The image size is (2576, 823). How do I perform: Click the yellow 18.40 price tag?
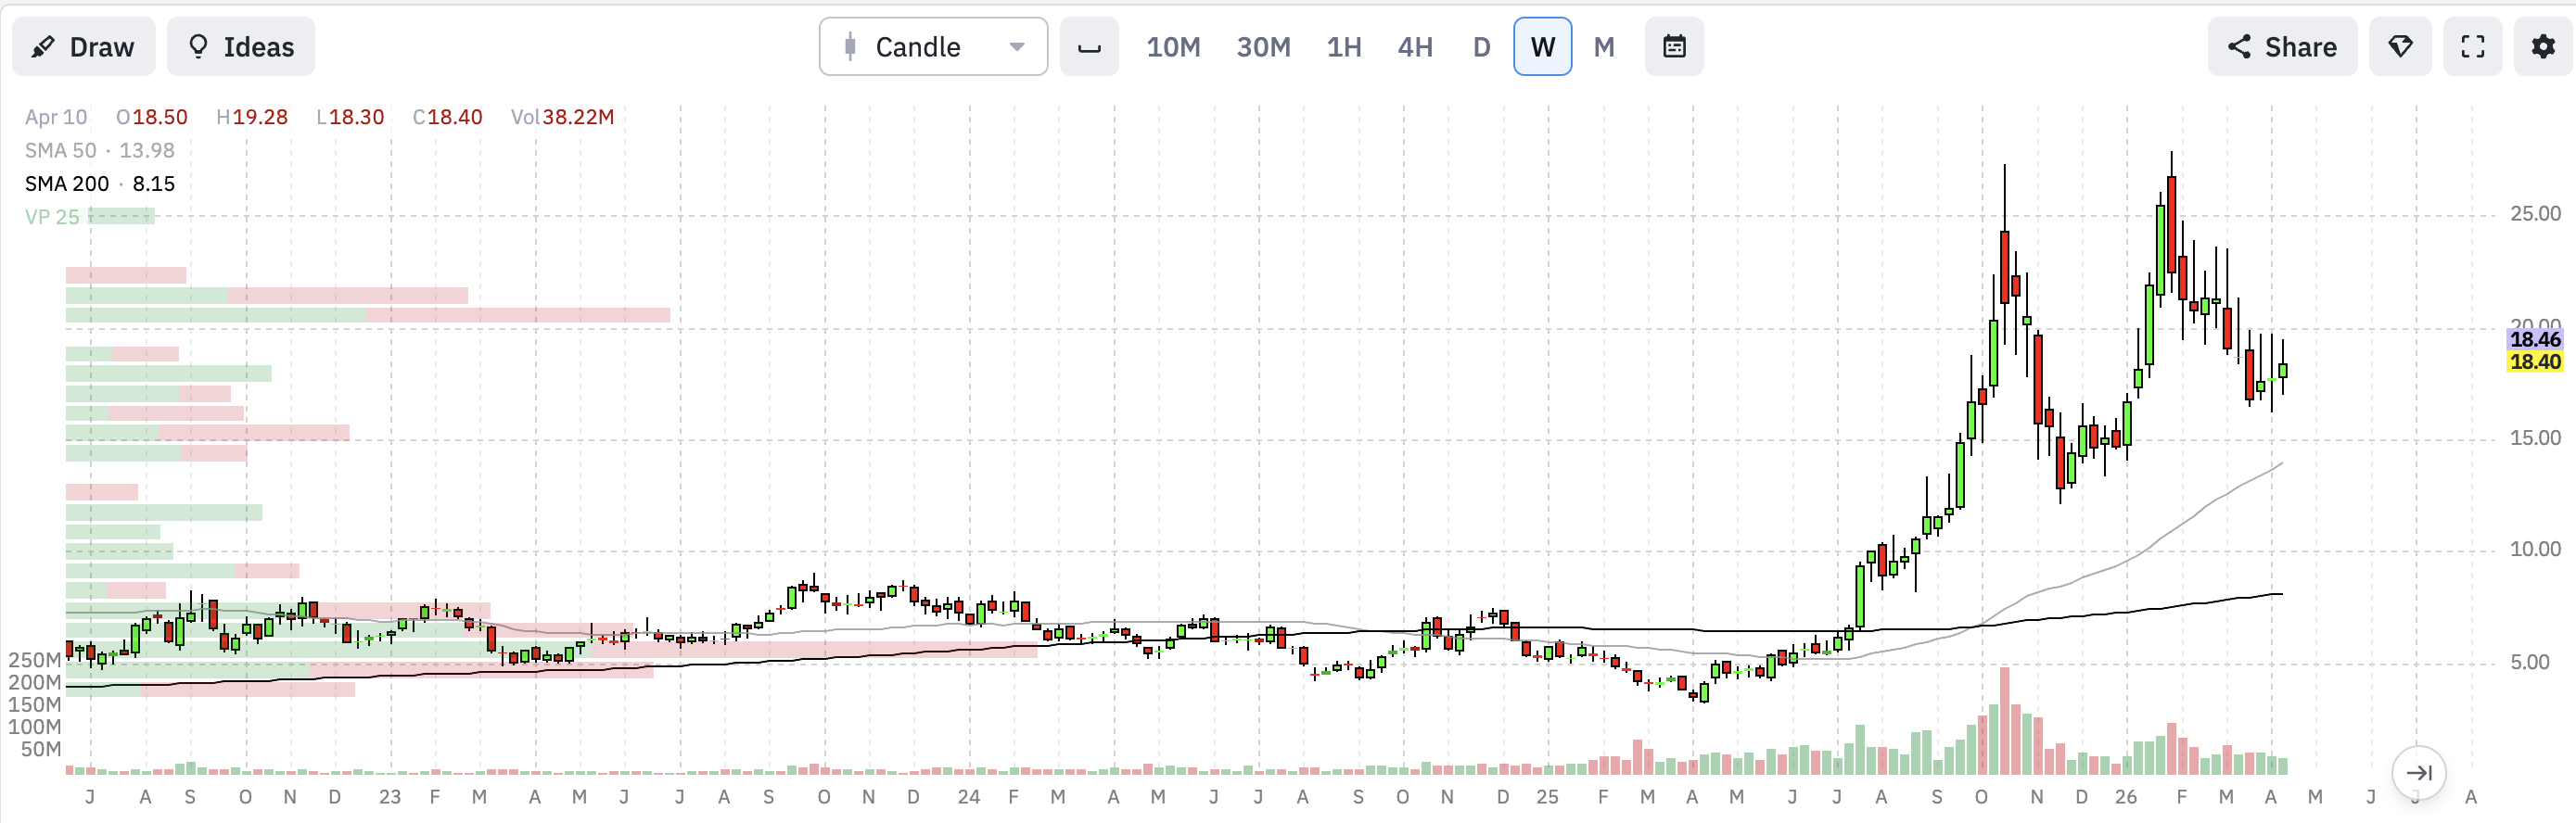[x=2535, y=362]
